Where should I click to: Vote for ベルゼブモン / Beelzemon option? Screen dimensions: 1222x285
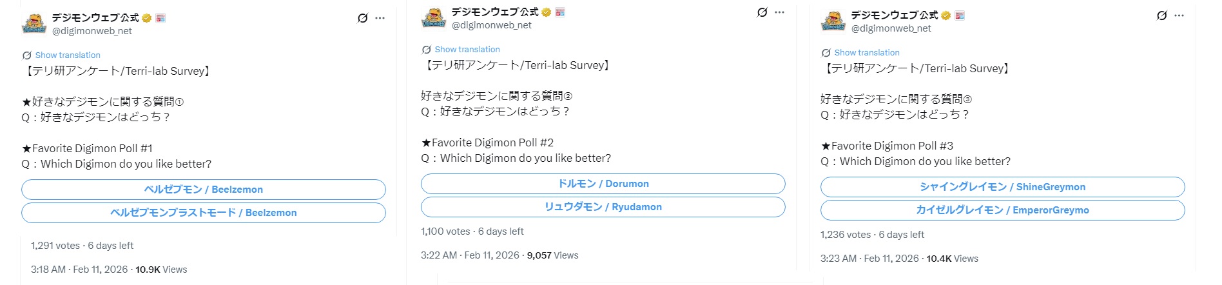(x=204, y=190)
